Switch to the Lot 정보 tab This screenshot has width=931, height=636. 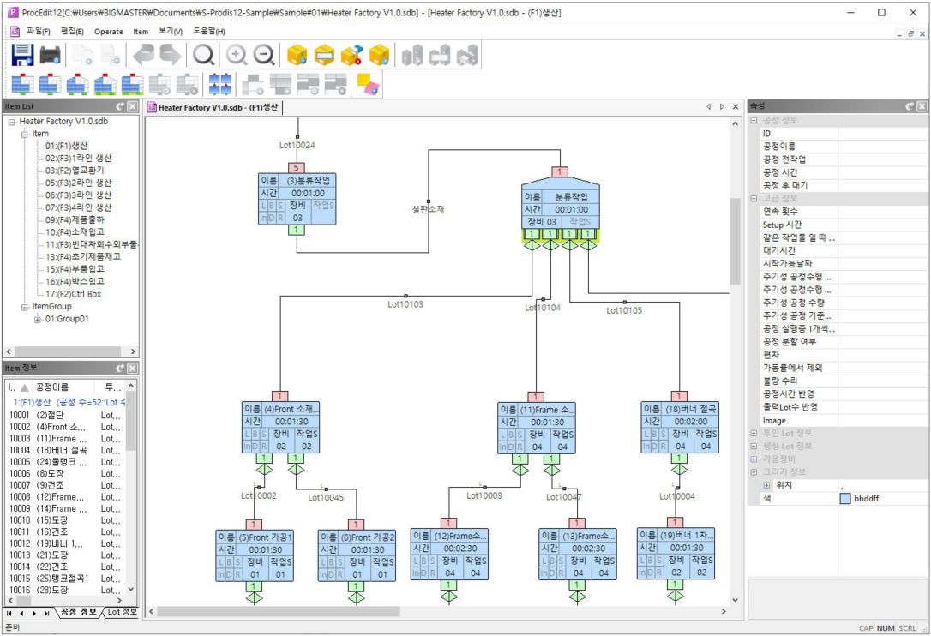(121, 612)
